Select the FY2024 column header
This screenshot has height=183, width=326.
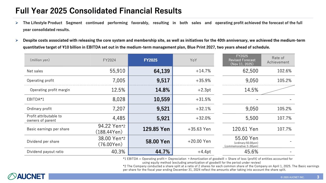109,60
